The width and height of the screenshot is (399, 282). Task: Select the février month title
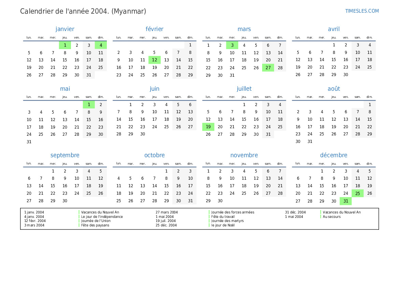(x=154, y=29)
